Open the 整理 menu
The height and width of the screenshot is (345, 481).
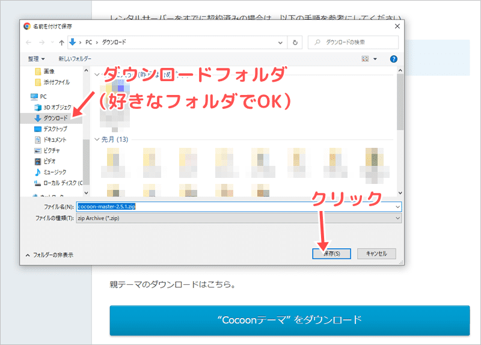coord(35,59)
